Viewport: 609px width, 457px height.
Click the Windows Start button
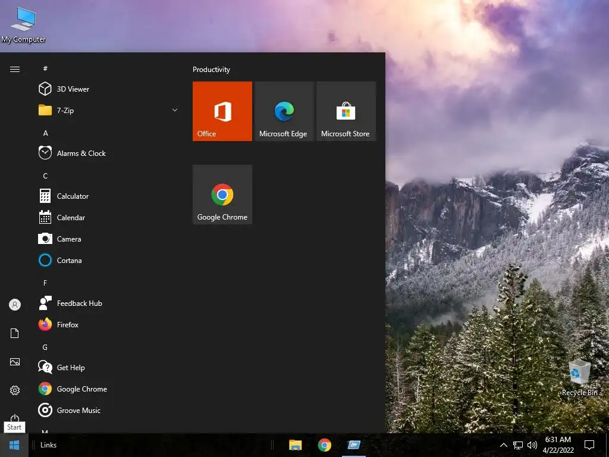coord(14,445)
